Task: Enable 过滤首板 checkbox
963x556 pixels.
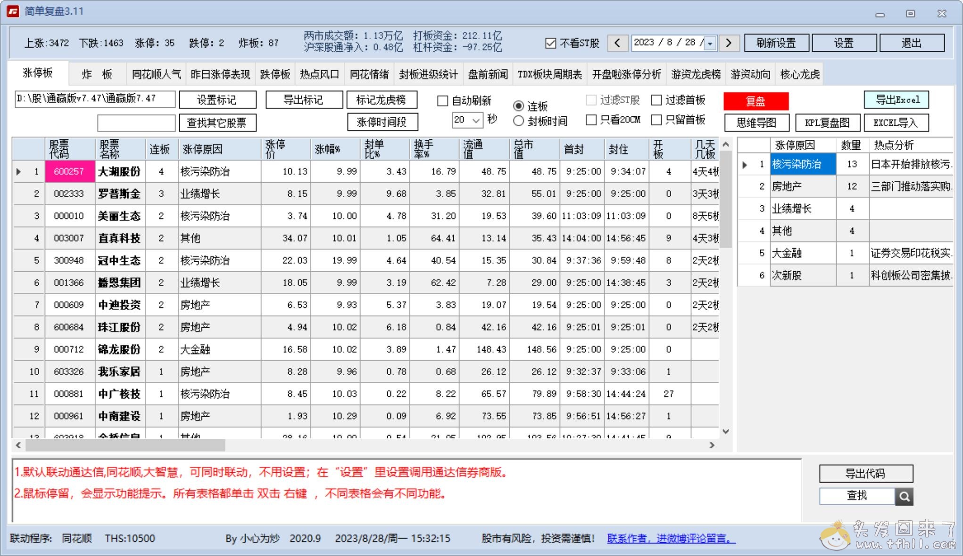Action: 656,100
